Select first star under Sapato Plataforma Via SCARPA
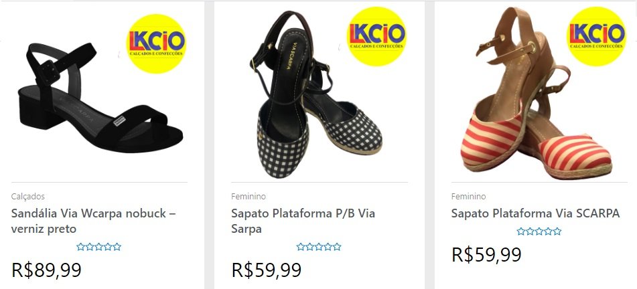The height and width of the screenshot is (289, 637). coord(521,231)
